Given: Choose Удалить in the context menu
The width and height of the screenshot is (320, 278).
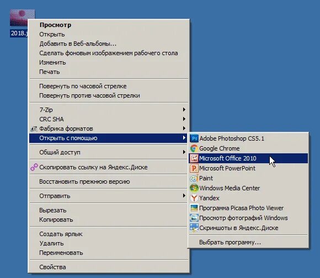Looking at the screenshot, I should [109, 243].
